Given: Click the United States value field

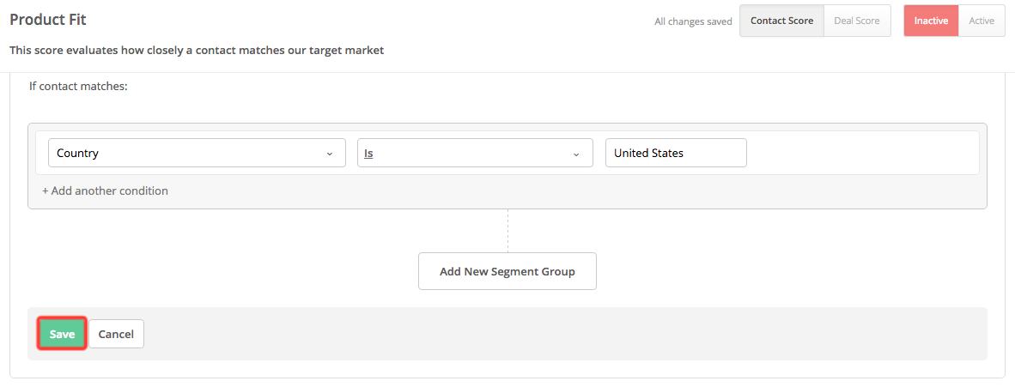Looking at the screenshot, I should click(675, 153).
